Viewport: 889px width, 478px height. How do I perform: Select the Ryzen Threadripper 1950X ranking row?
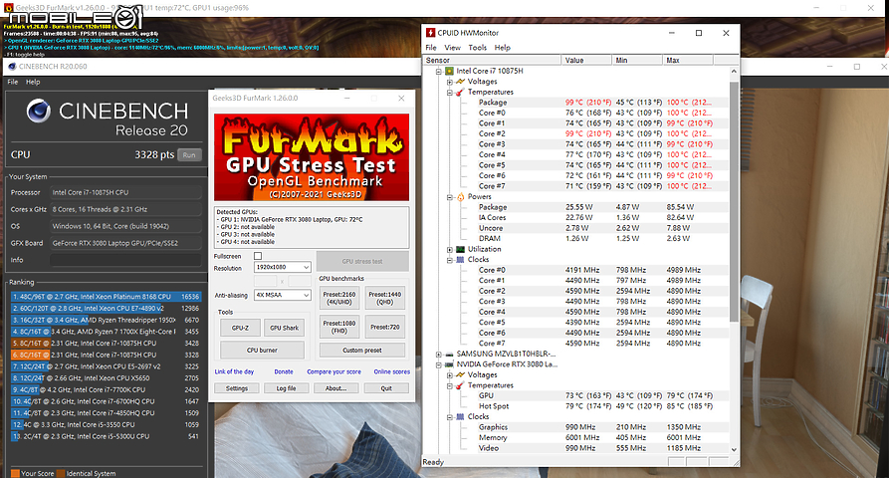click(106, 320)
